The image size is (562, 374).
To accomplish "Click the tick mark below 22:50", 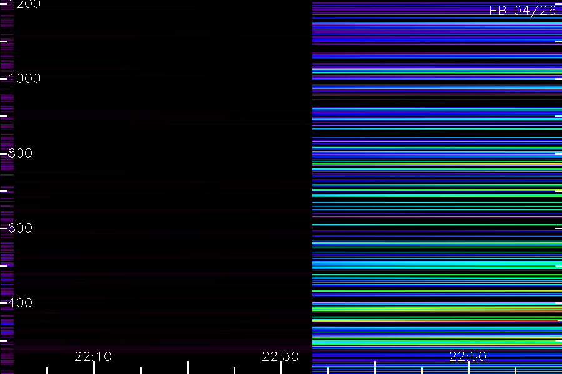I will point(468,368).
